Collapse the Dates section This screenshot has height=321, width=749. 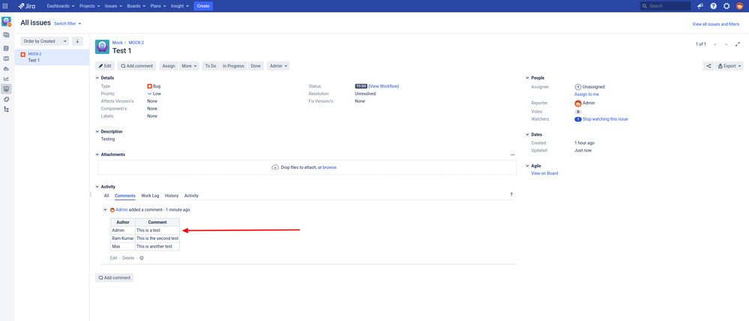[x=527, y=135]
